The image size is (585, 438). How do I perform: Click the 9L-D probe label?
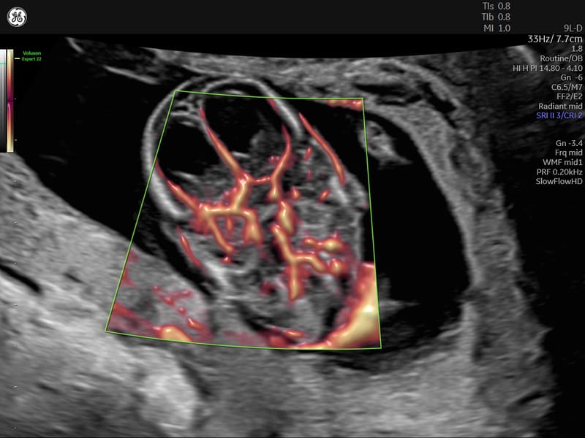pos(569,28)
